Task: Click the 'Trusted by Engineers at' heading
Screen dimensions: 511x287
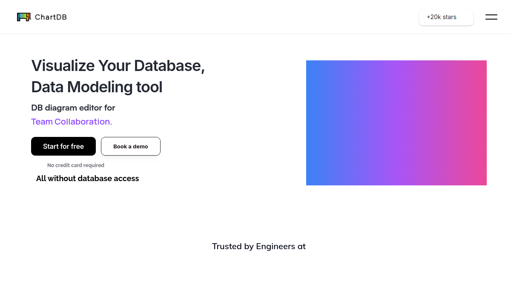Action: point(259,246)
